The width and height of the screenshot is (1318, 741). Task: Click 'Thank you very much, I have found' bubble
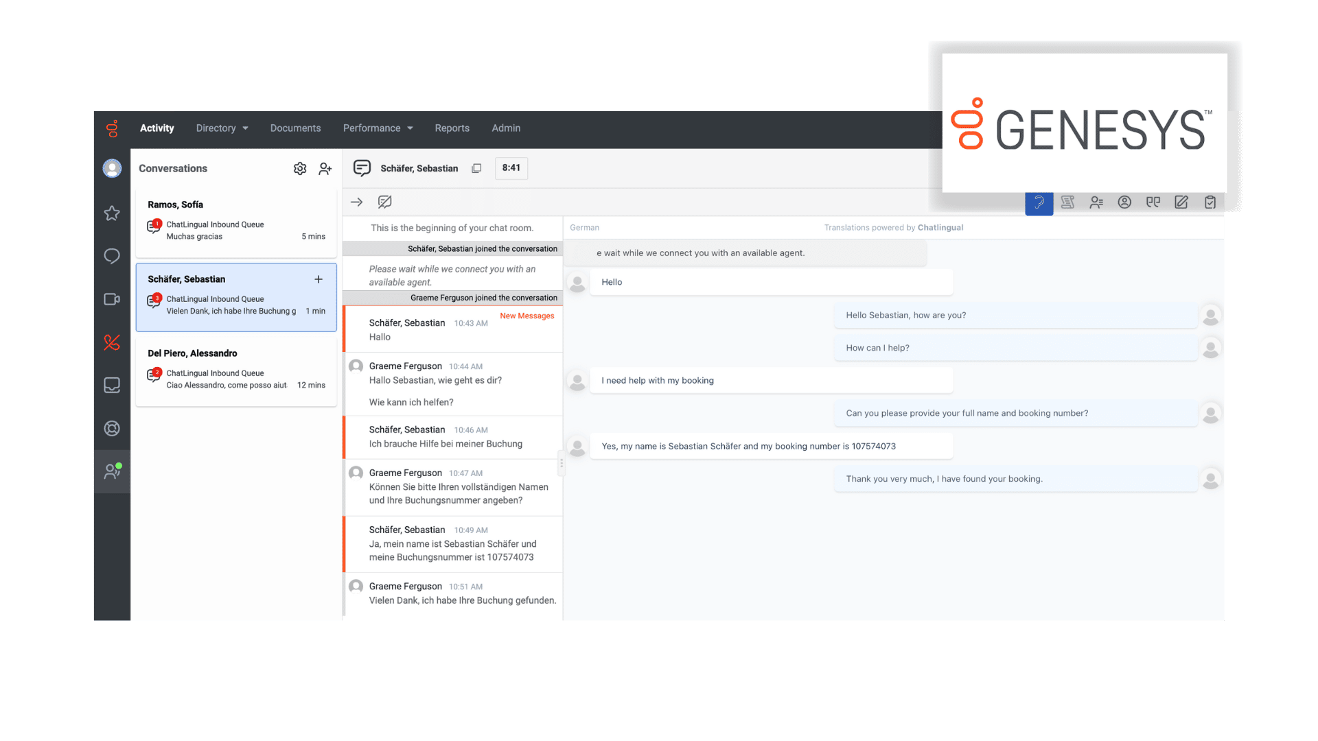1016,480
